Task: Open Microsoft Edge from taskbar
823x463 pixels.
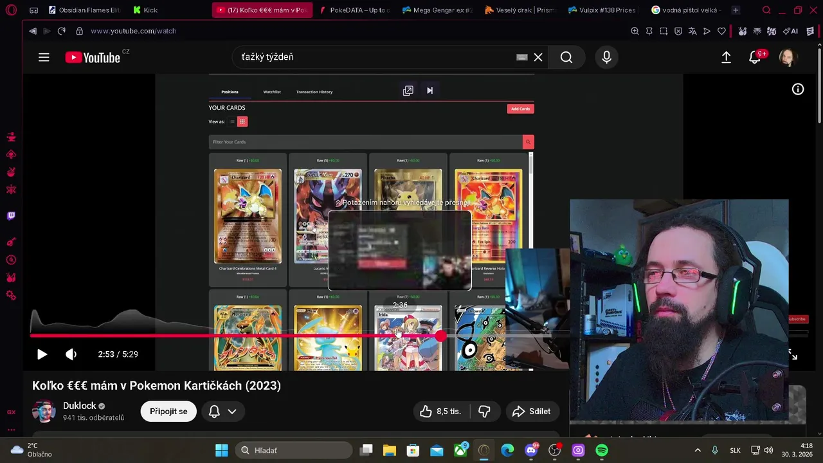Action: click(507, 450)
